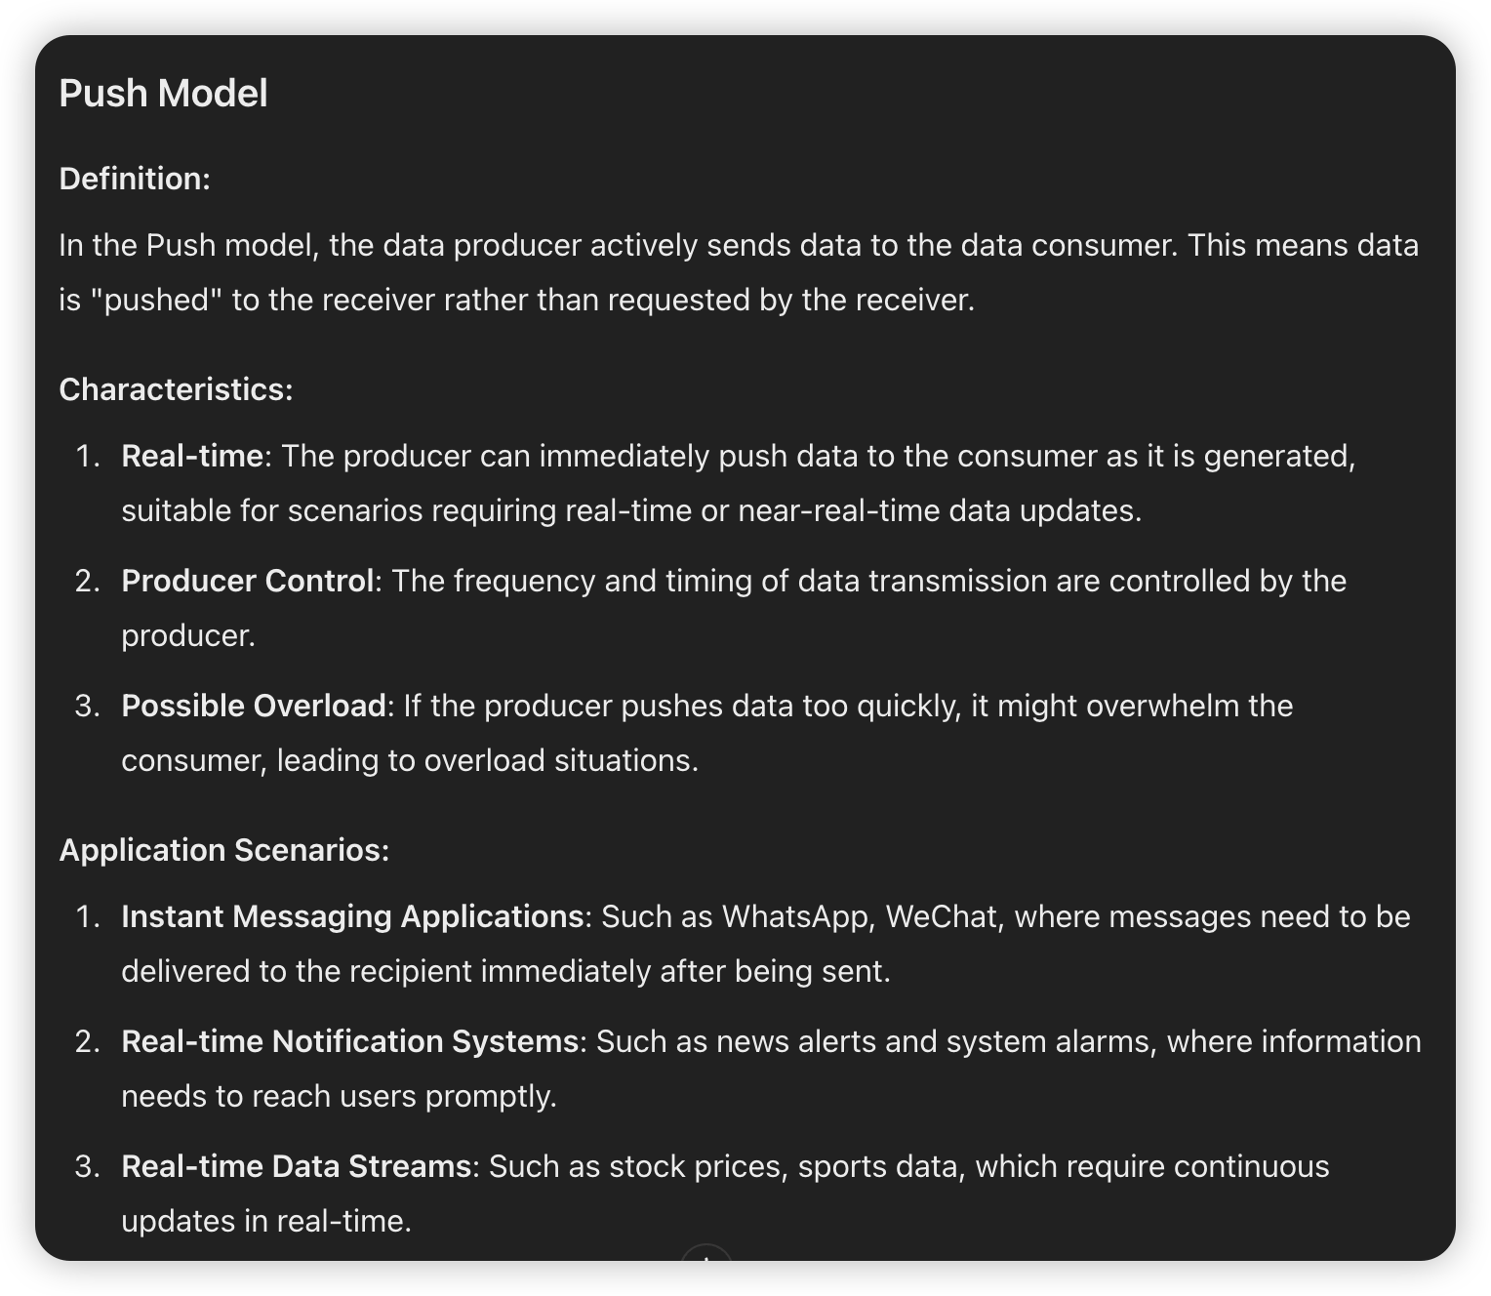This screenshot has height=1296, width=1491.
Task: Click 'consumer, leading to overload situations.' line
Action: tap(410, 760)
